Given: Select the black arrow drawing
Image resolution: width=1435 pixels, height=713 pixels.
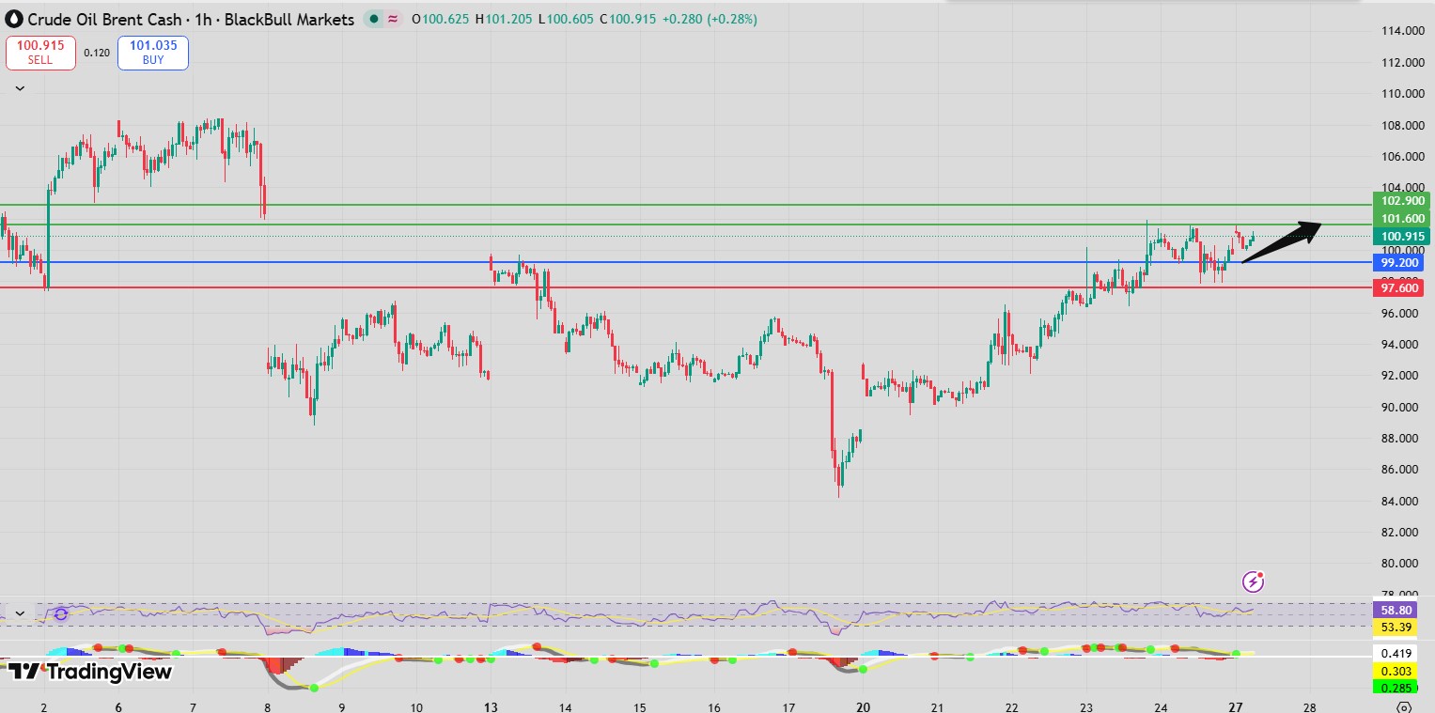Looking at the screenshot, I should coord(1282,241).
